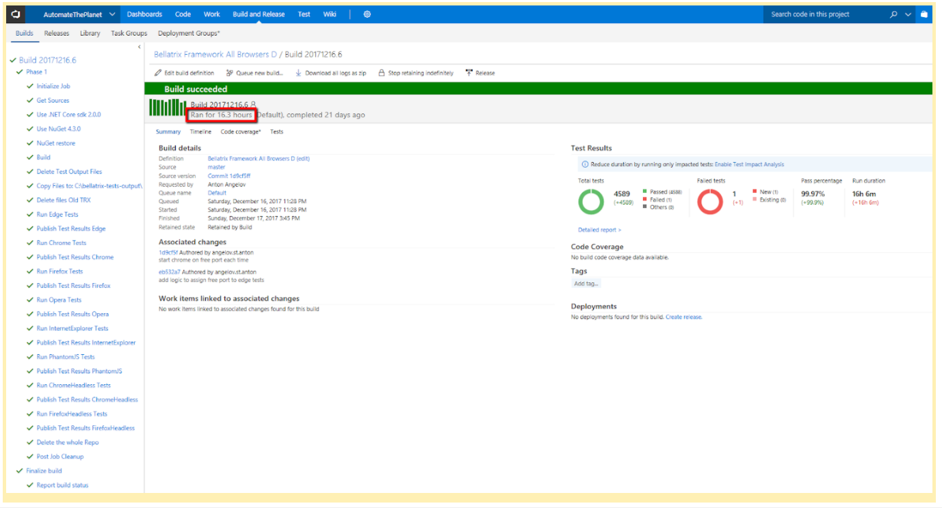This screenshot has height=508, width=942.
Task: Click the VSTS logo home icon
Action: tap(16, 14)
